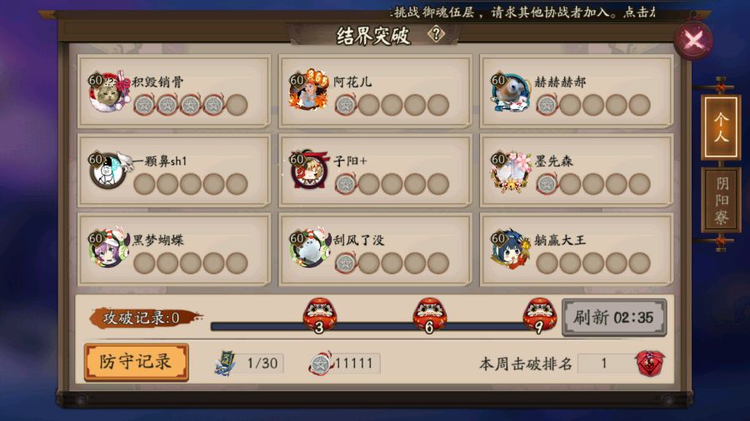Select the 子阳+ opponent card
The image size is (750, 421).
375,171
